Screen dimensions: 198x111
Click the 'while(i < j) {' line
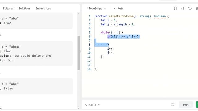[x=112, y=32]
